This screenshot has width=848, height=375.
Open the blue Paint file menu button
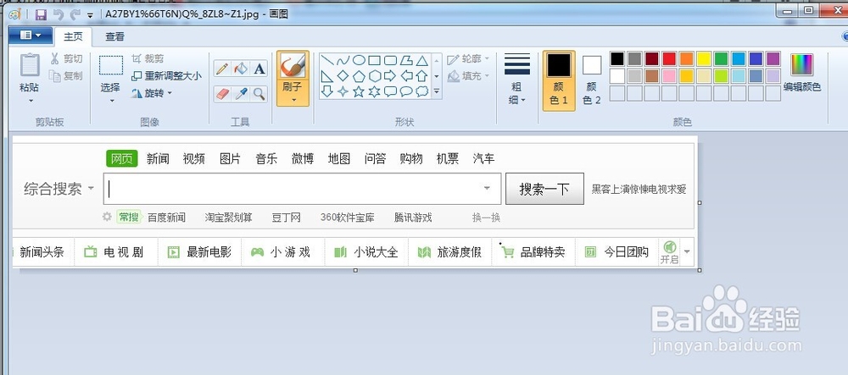pyautogui.click(x=31, y=36)
